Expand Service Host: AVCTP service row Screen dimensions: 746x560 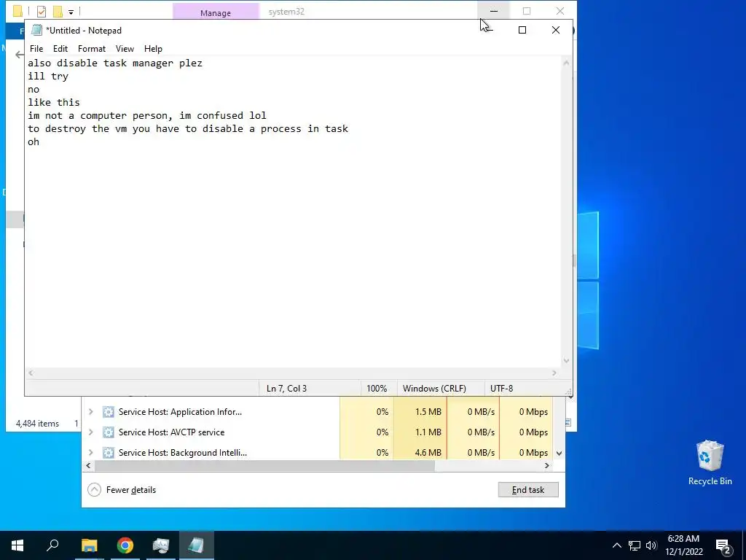tap(91, 432)
